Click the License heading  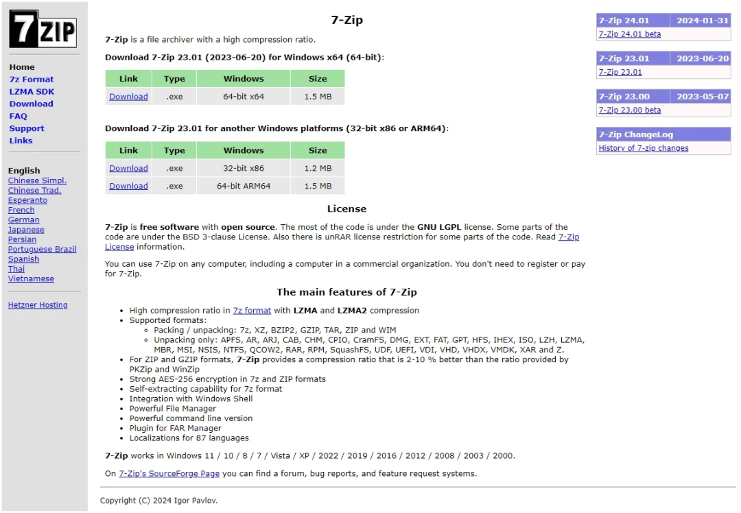(346, 208)
